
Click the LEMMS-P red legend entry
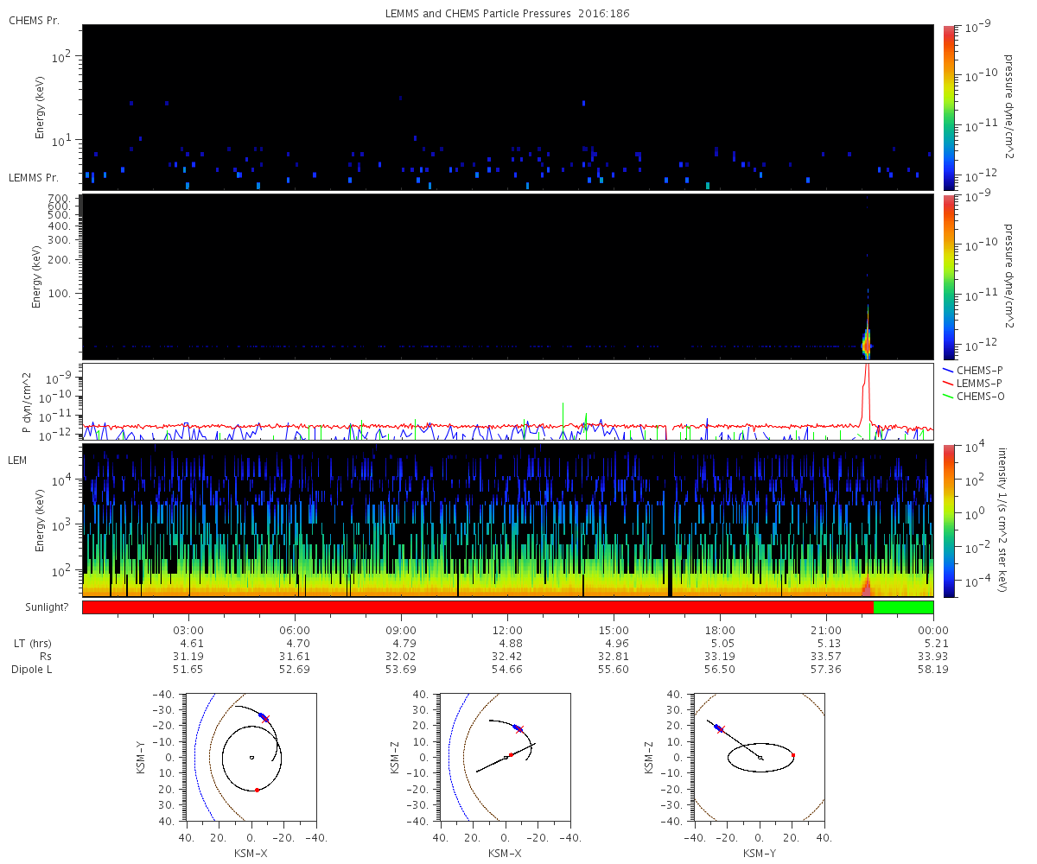tap(980, 382)
